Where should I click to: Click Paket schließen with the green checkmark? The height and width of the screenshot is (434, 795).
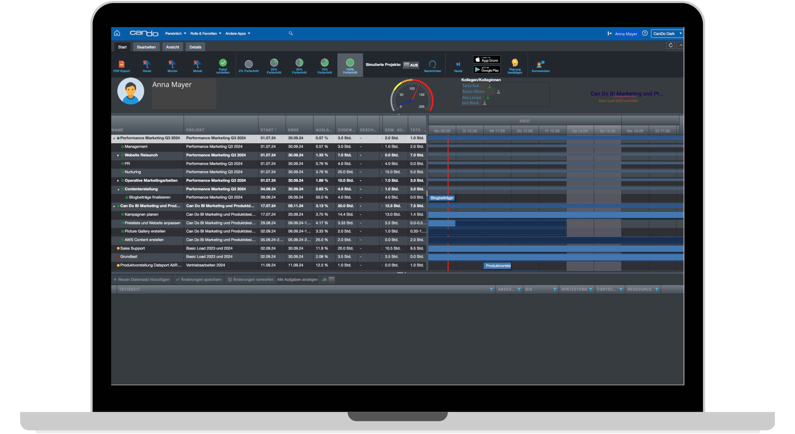[x=223, y=65]
